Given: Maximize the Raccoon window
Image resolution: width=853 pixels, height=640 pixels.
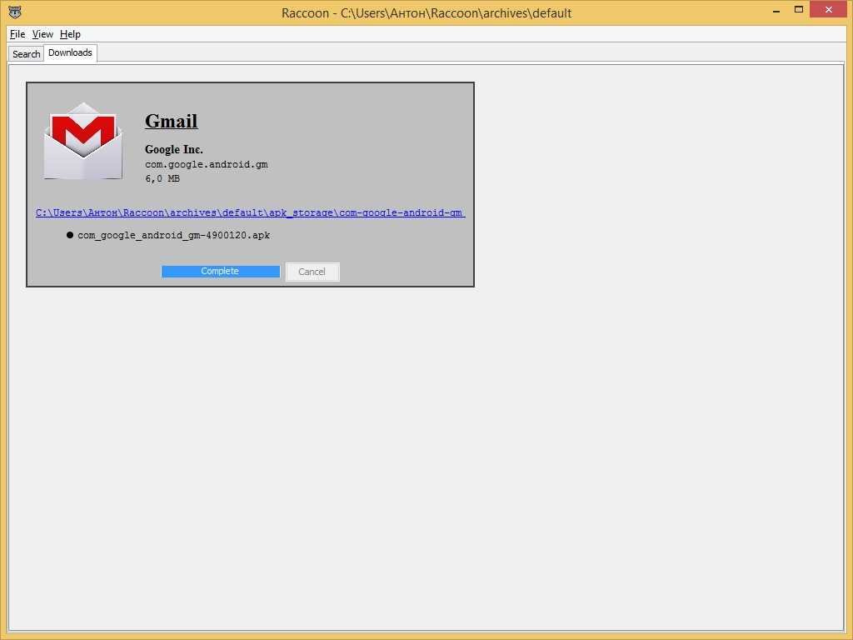Looking at the screenshot, I should pyautogui.click(x=798, y=10).
